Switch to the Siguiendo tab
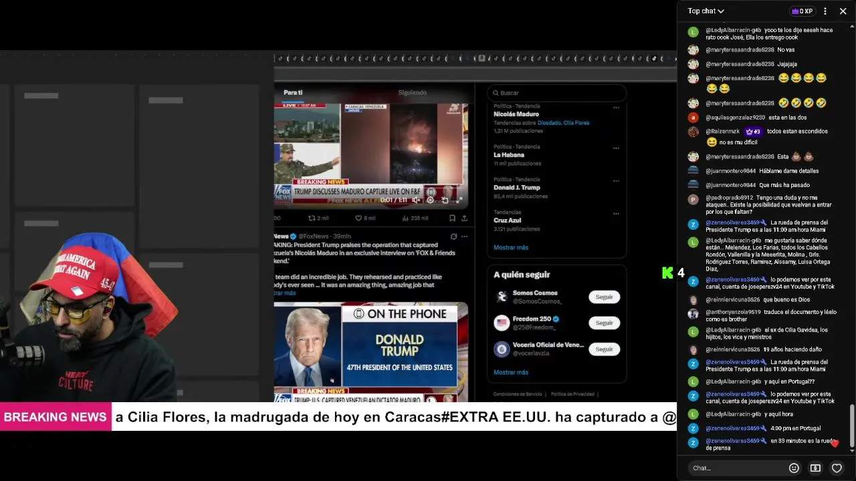856x481 pixels. [x=412, y=92]
